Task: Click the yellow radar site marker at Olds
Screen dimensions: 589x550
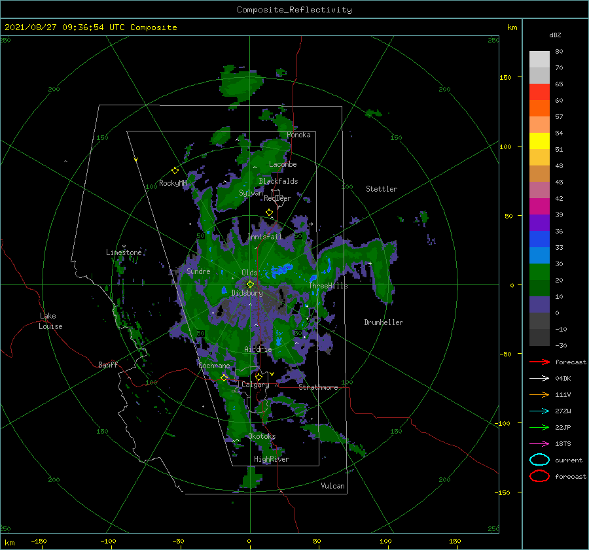Action: click(250, 284)
